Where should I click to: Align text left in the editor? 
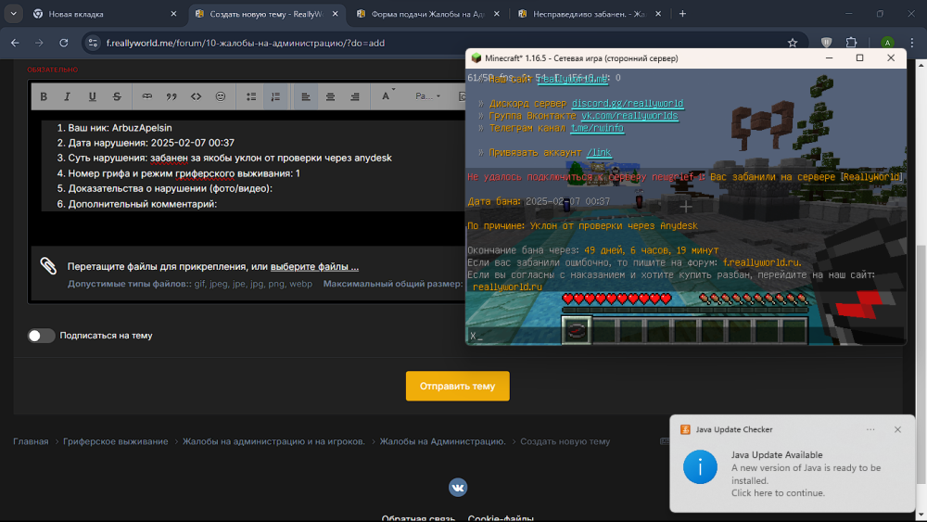point(306,96)
